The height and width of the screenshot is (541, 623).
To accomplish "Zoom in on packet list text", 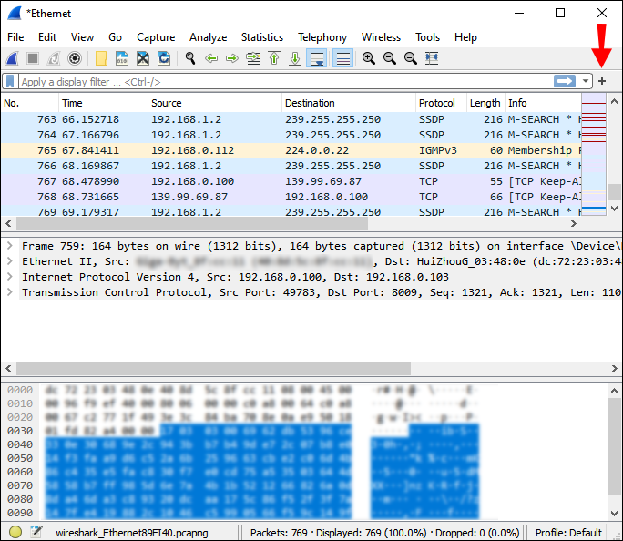I will click(369, 58).
